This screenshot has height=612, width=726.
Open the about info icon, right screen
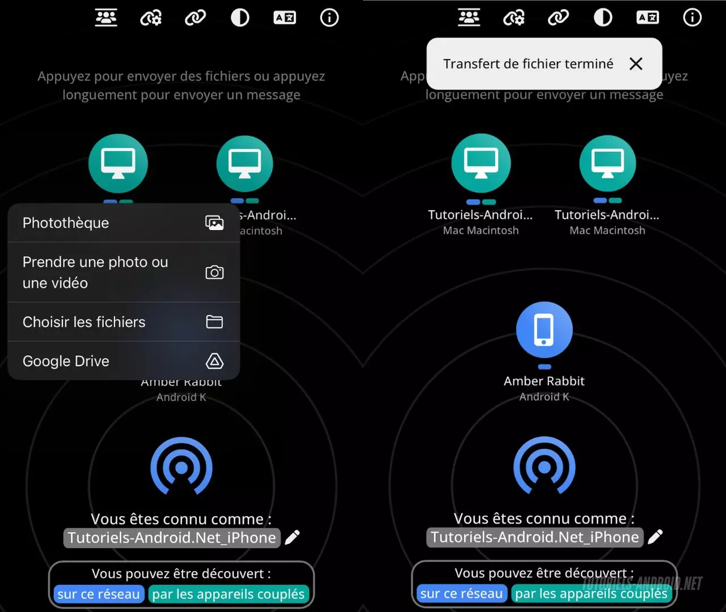coord(693,18)
